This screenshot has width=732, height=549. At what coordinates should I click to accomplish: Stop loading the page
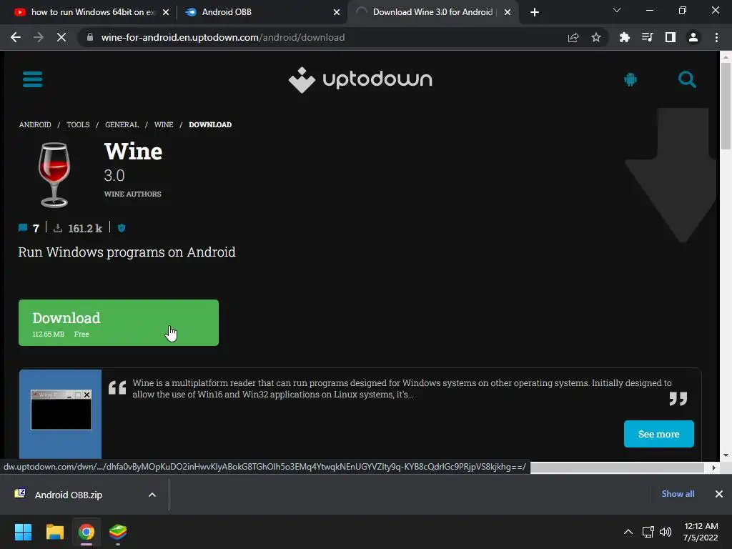click(x=61, y=37)
